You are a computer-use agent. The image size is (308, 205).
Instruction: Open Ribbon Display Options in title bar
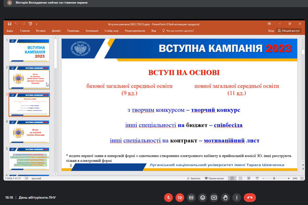click(269, 24)
